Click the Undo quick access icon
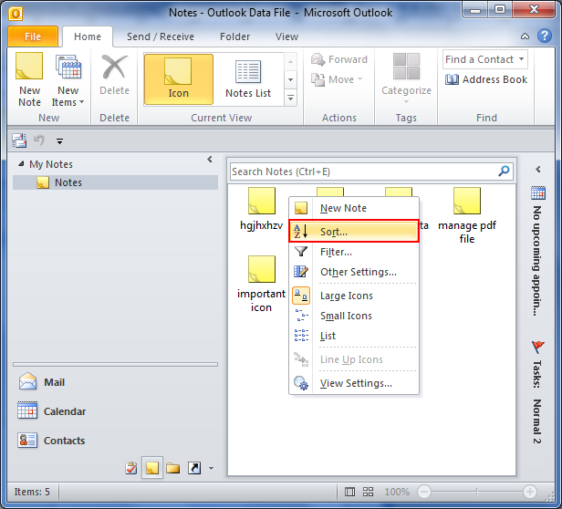 [x=39, y=140]
